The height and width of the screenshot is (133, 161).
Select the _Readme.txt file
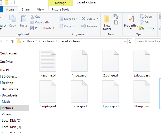pyautogui.click(x=48, y=64)
